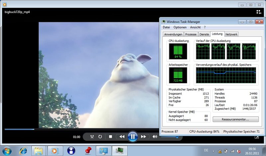
Task: Pause the playing video
Action: tap(133, 136)
